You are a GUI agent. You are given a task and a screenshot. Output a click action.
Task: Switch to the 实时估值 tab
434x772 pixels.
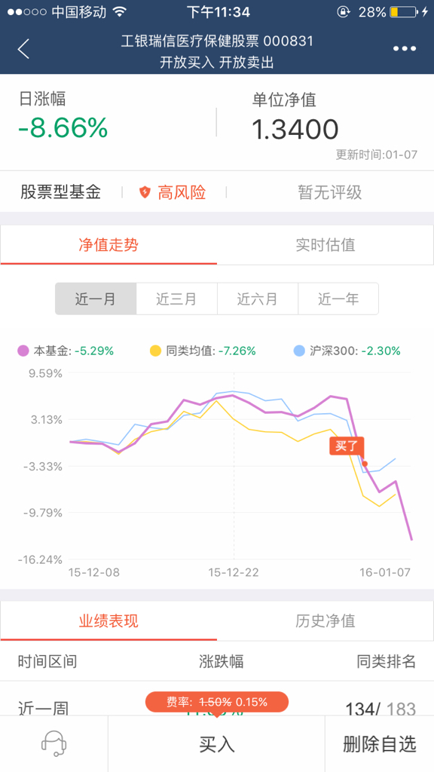point(325,245)
